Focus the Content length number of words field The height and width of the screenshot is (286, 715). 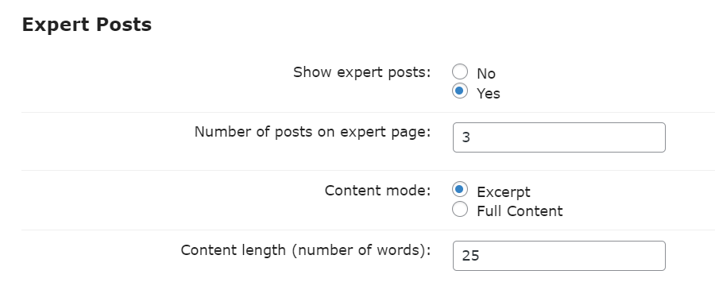[x=559, y=256]
